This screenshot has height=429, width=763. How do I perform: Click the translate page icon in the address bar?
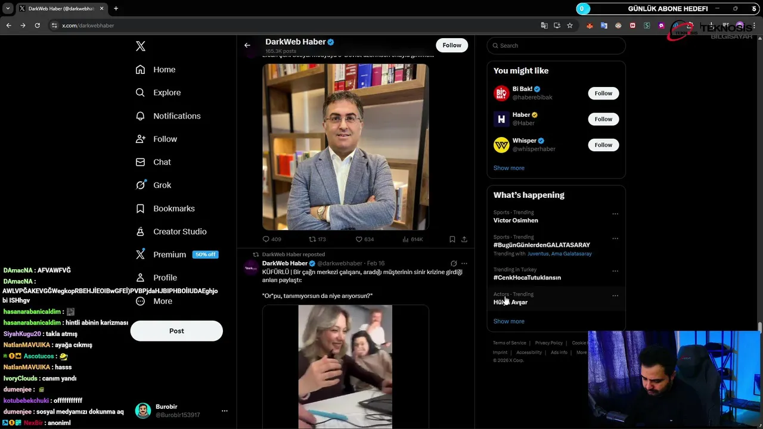(544, 26)
